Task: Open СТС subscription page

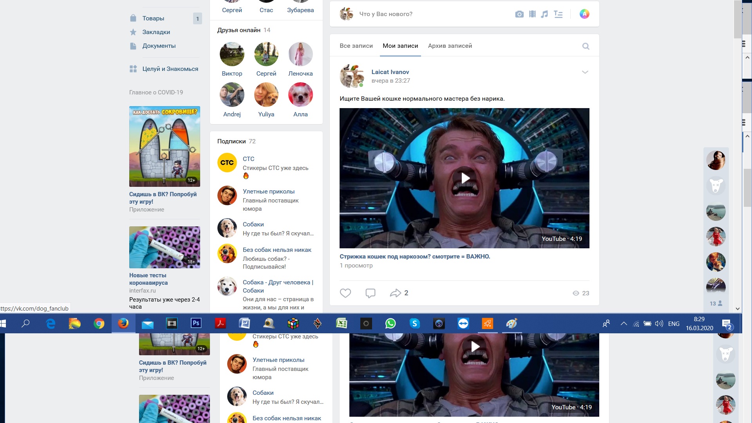Action: pyautogui.click(x=248, y=159)
